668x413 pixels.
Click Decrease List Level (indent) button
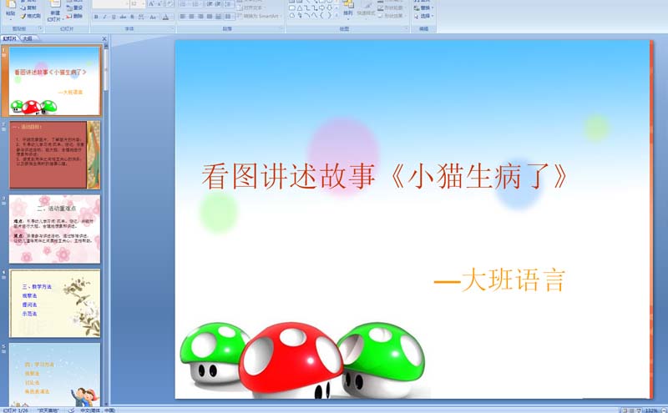[x=210, y=4]
